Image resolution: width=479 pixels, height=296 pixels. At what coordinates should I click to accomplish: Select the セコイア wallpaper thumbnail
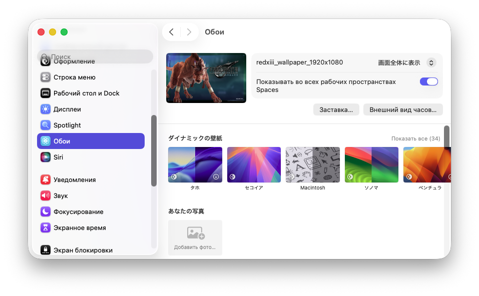pos(254,165)
